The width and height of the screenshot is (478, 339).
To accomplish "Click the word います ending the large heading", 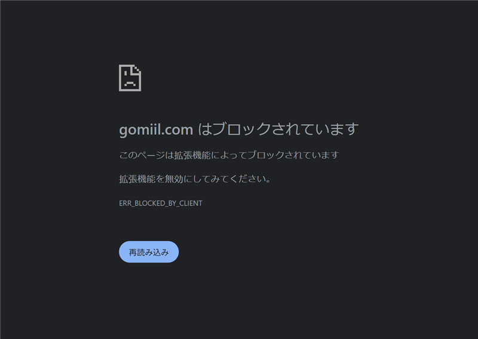I will click(x=339, y=129).
